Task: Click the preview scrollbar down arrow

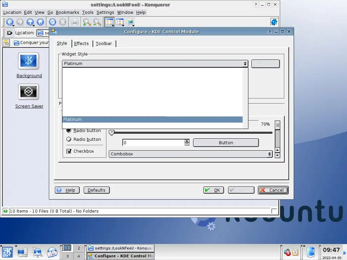Action: (278, 155)
